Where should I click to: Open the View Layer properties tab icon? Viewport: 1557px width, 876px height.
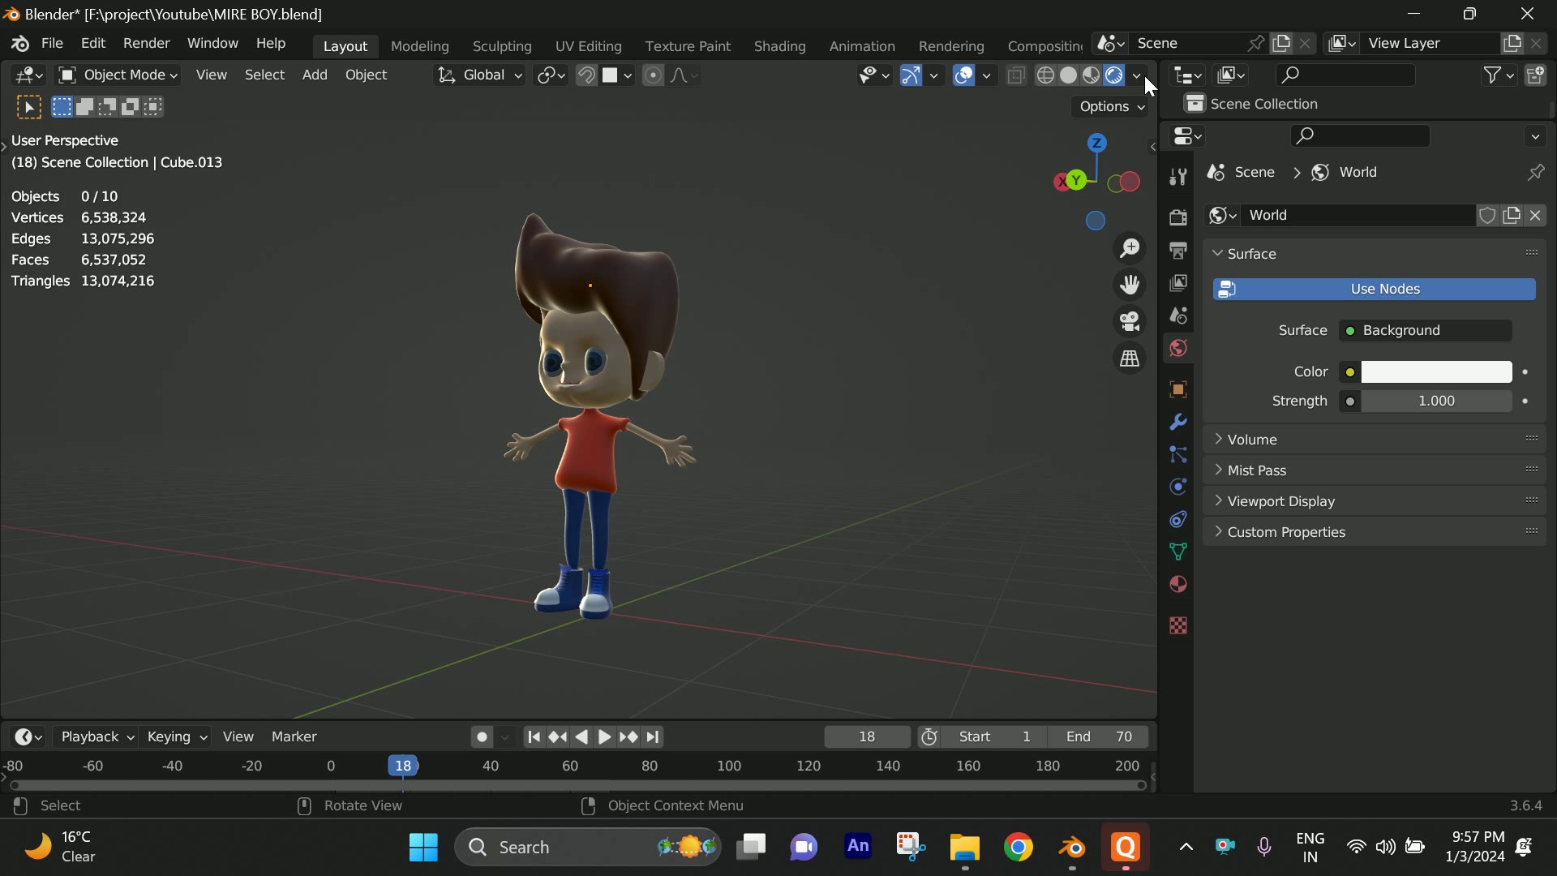click(1178, 282)
